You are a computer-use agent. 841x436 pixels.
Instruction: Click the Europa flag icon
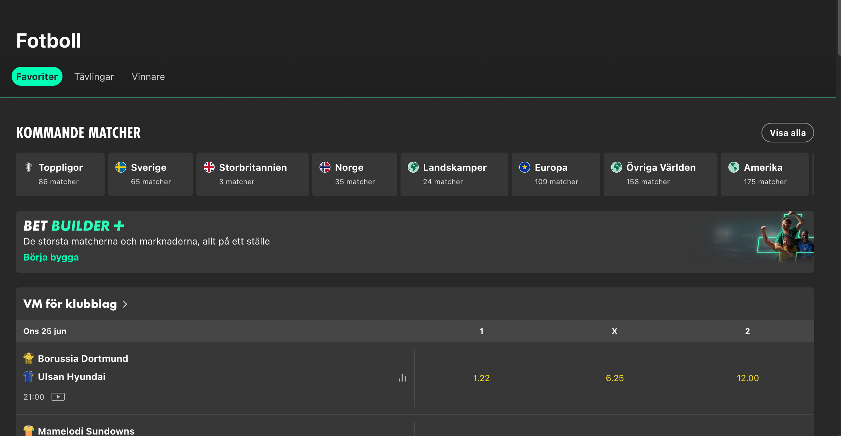(x=525, y=167)
